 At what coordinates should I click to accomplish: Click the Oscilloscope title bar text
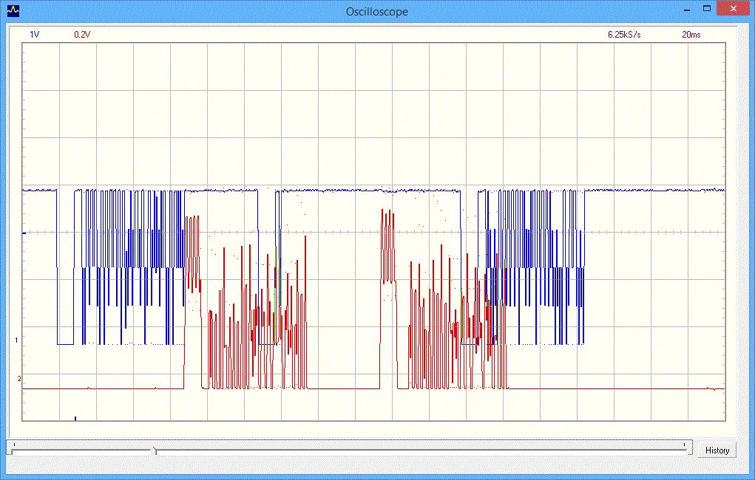click(x=377, y=12)
